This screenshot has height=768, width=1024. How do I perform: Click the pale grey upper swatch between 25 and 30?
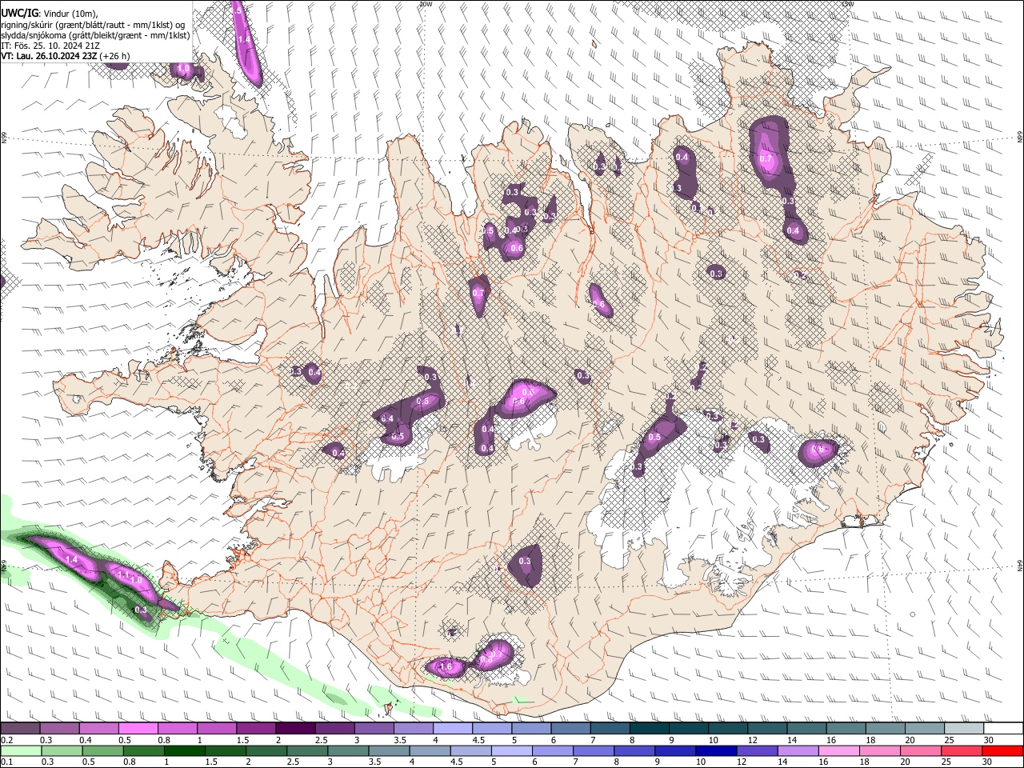[x=965, y=729]
